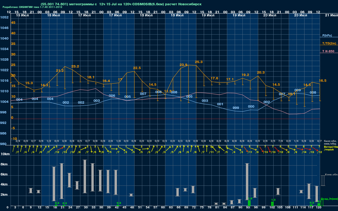Click the 999 pressure value label
Image resolution: width=338 pixels, height=211 pixels.
236,108
